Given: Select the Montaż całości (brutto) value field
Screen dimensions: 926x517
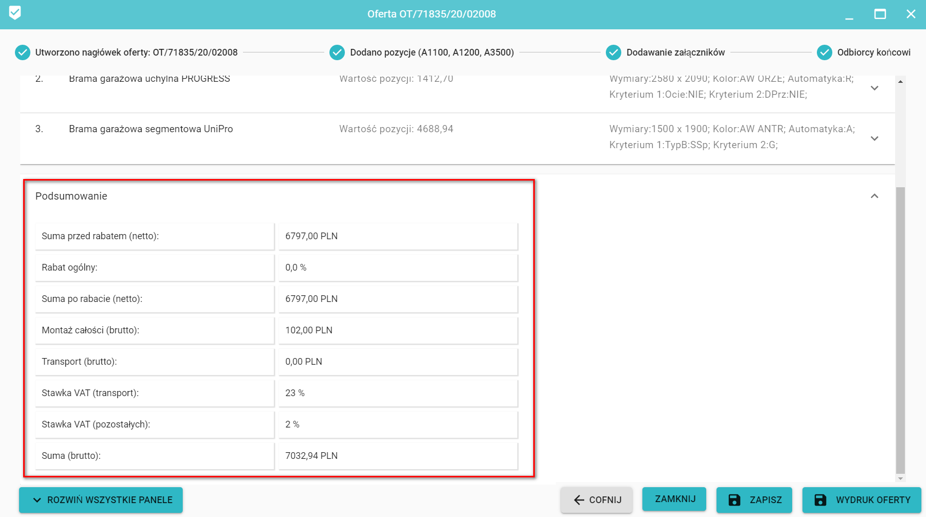Looking at the screenshot, I should (398, 330).
